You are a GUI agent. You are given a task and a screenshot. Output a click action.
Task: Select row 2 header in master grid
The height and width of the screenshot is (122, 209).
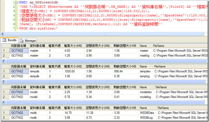coord(6,55)
